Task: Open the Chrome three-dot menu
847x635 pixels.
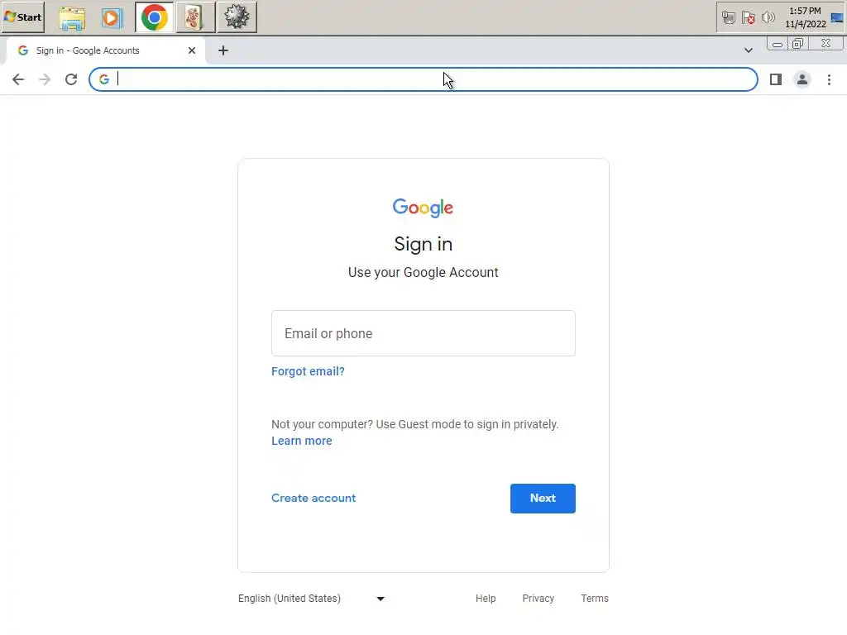Action: 829,79
